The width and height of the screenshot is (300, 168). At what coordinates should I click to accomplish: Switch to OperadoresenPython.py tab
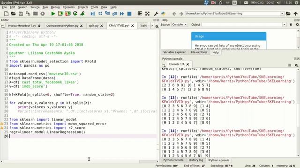coord(62,26)
